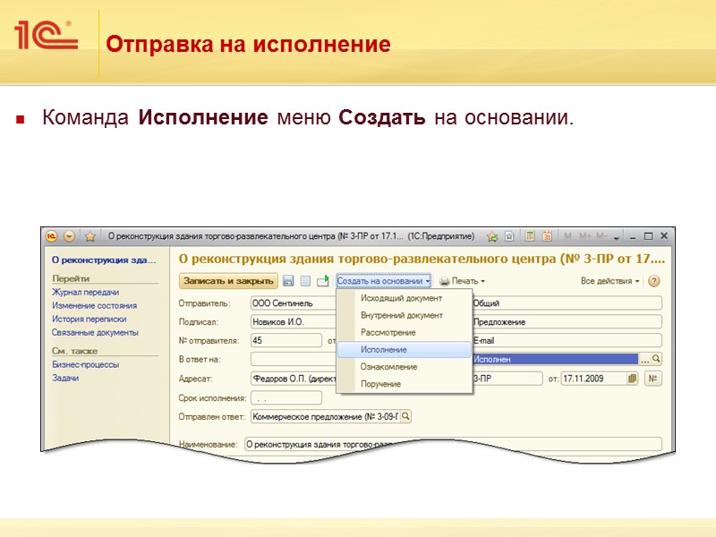The image size is (716, 537).
Task: Open help with the question mark icon
Action: (x=654, y=281)
